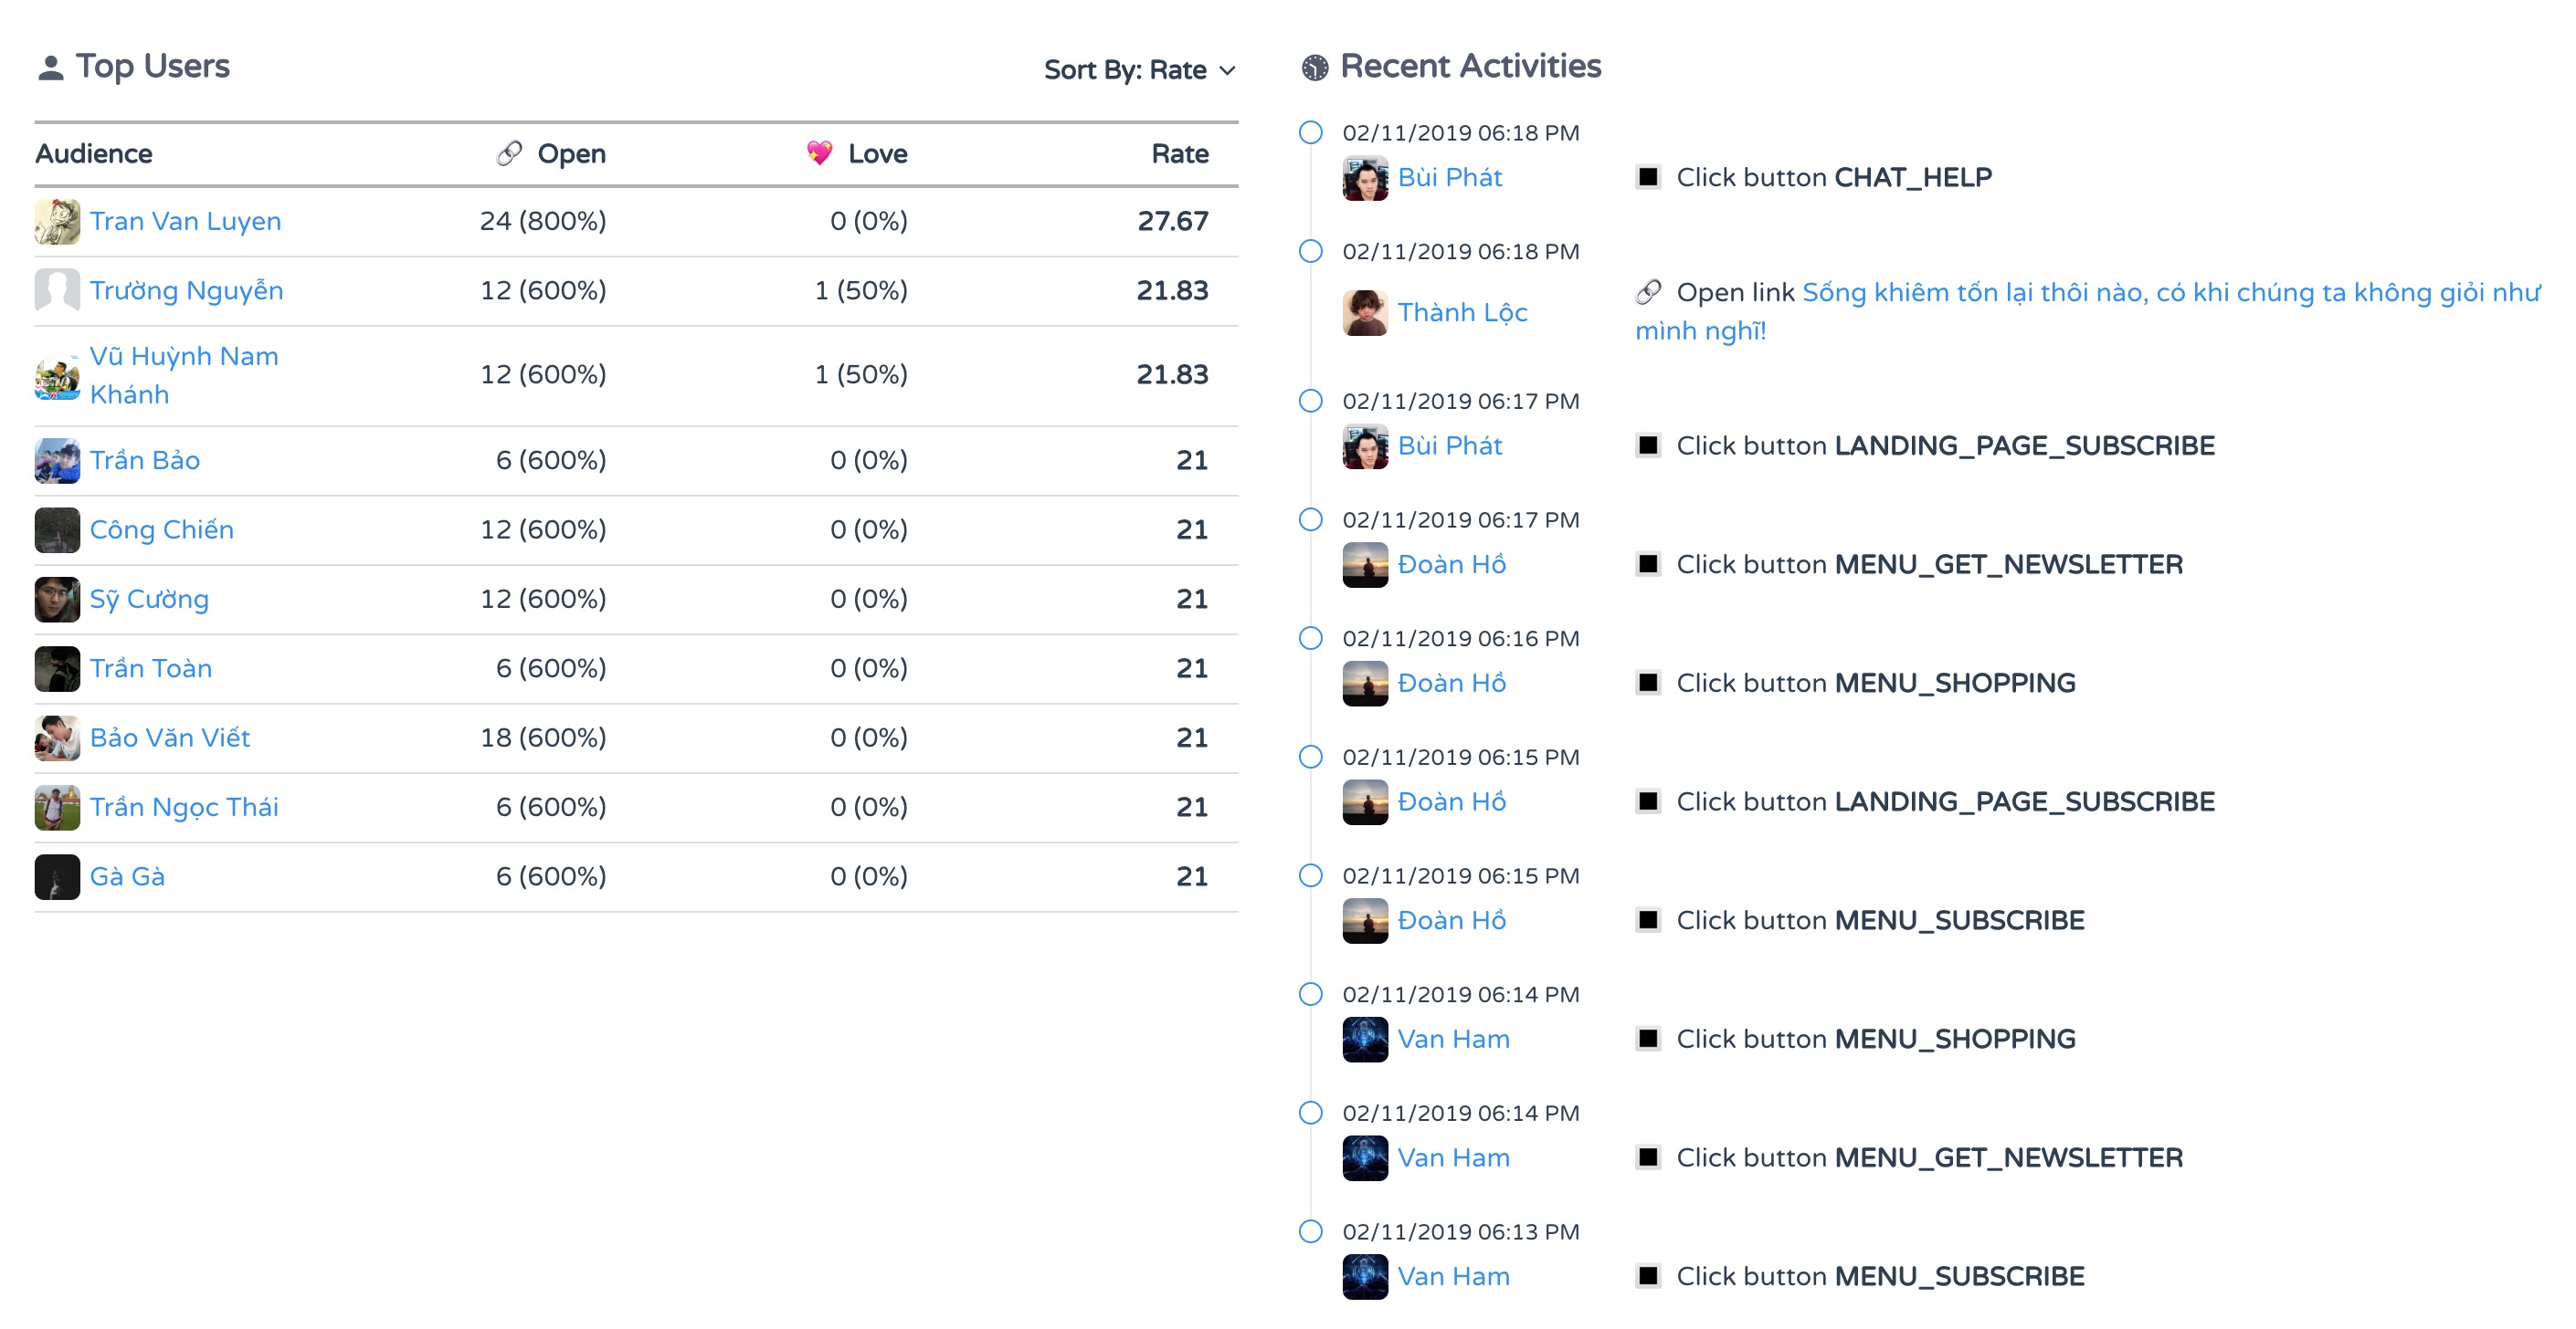Open Bùi Phát's profile from CHAT_HELP activity

tap(1449, 178)
